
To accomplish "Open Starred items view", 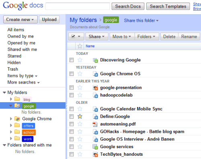I will [x=14, y=56].
